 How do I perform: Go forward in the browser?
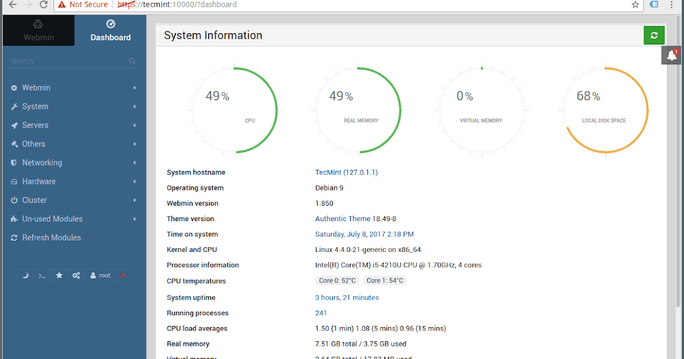pos(27,5)
